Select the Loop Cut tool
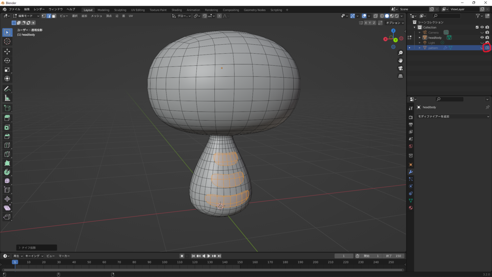Image resolution: width=492 pixels, height=277 pixels. [7, 145]
